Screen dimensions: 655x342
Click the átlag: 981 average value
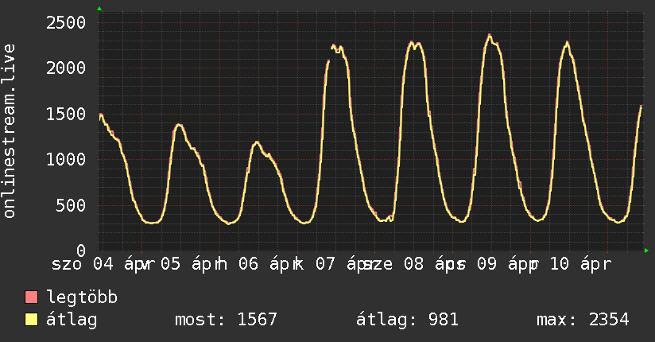point(407,320)
